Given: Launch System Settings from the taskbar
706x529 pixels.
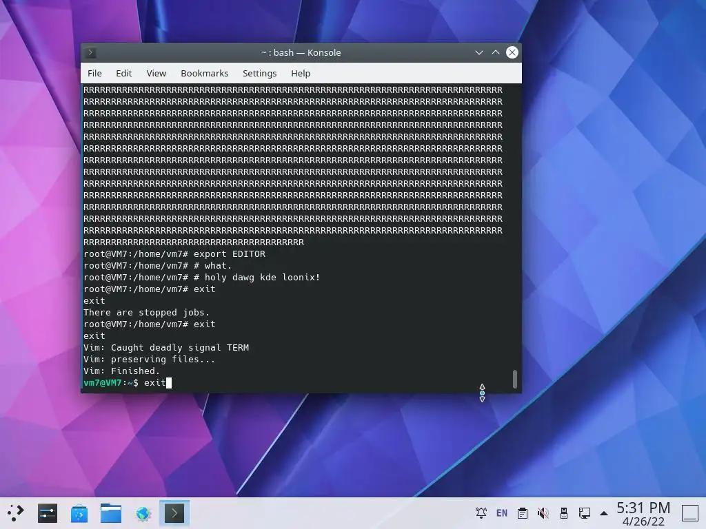Looking at the screenshot, I should coord(48,513).
